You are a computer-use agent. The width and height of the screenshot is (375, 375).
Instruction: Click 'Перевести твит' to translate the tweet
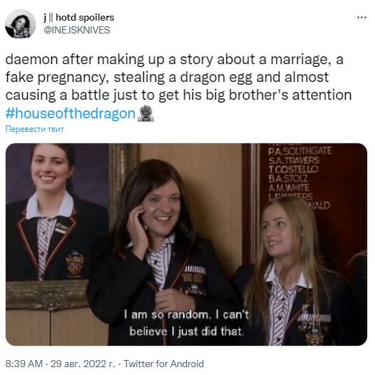click(35, 129)
